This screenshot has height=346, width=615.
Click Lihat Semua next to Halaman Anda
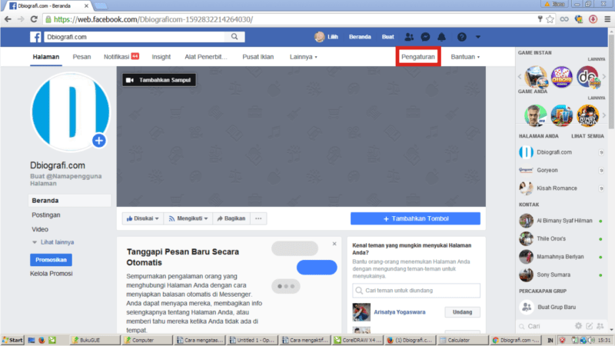click(x=587, y=136)
